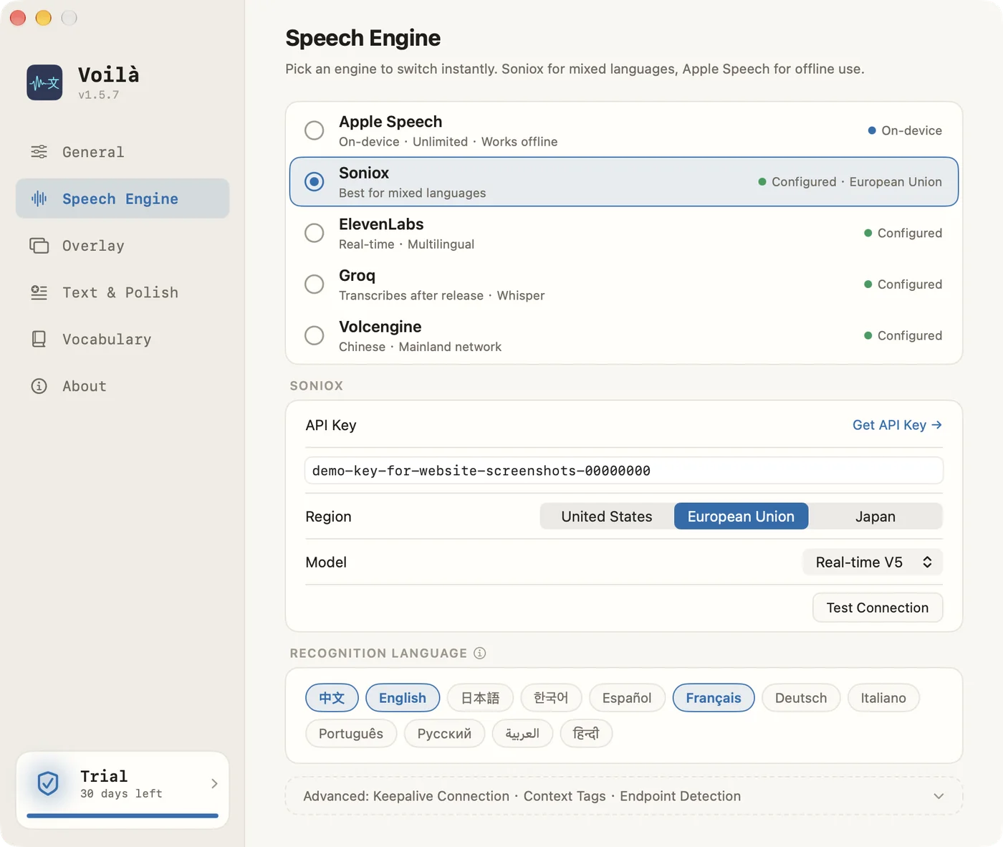Enable the Português language chip
1003x847 pixels.
351,734
